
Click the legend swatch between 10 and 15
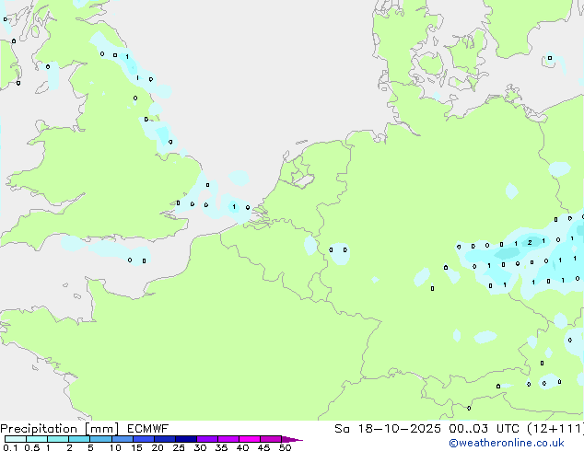click(123, 439)
